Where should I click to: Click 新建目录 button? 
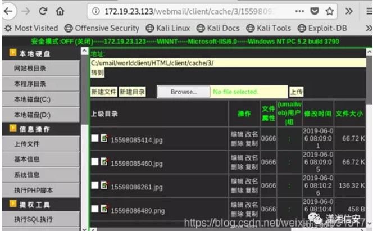132,92
